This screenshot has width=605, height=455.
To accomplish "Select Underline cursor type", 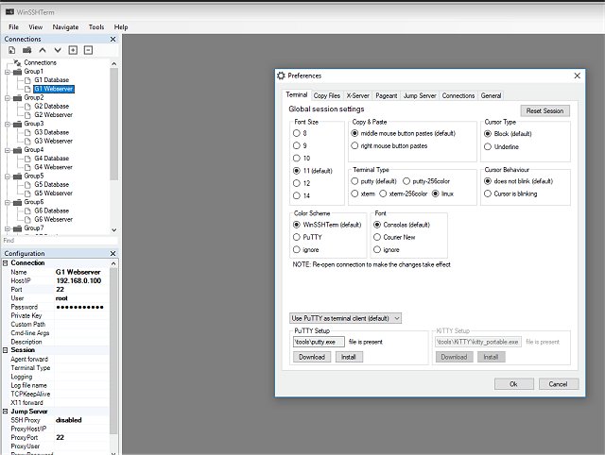I will click(488, 146).
